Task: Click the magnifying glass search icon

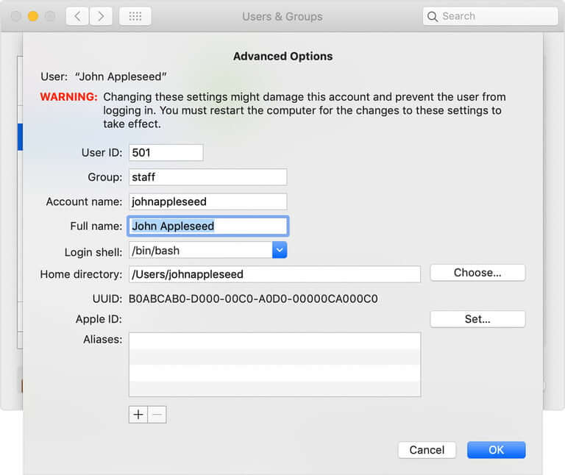Action: pyautogui.click(x=433, y=16)
